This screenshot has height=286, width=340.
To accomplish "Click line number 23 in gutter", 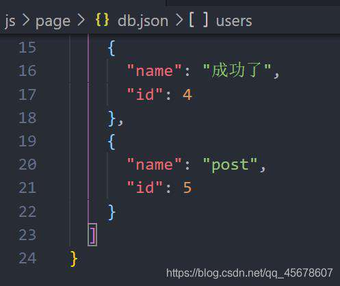I will 27,235.
